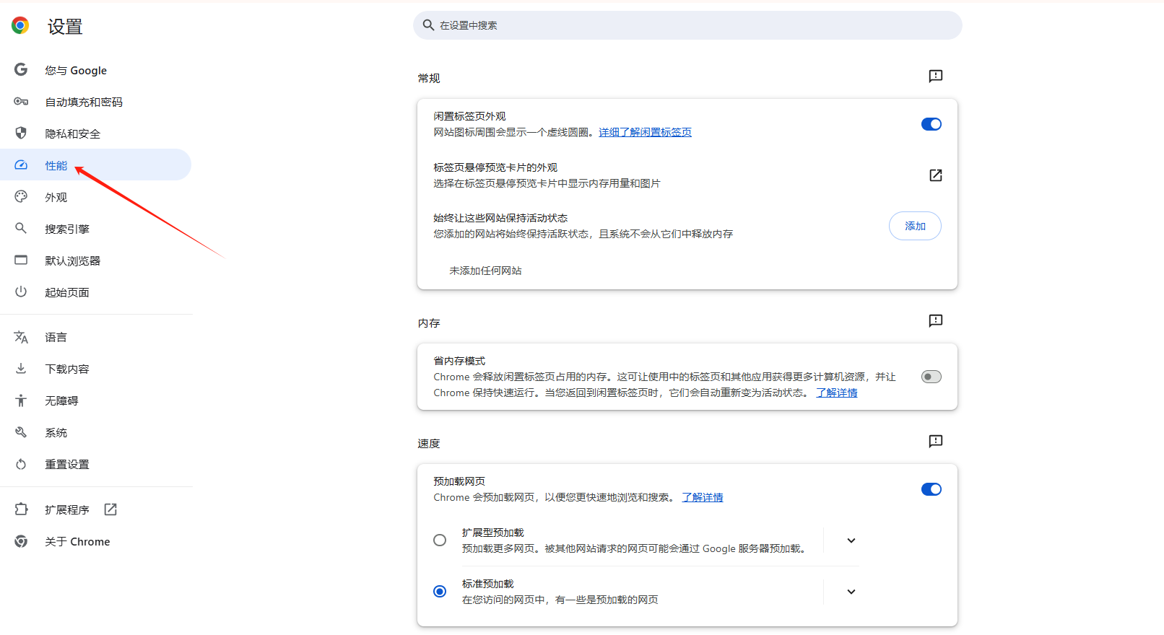Viewport: 1164px width, 635px height.
Task: Open 详细了解闲置标签页 link
Action: (x=645, y=132)
